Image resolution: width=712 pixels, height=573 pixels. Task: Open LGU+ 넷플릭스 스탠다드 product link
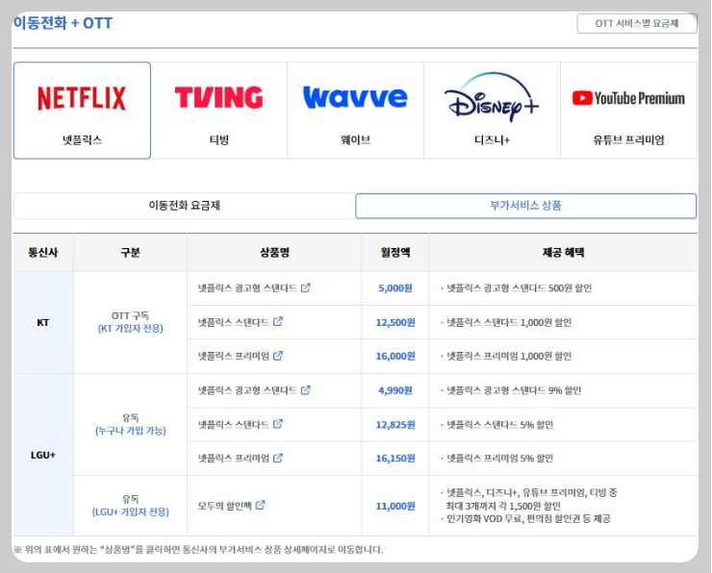[x=234, y=424]
